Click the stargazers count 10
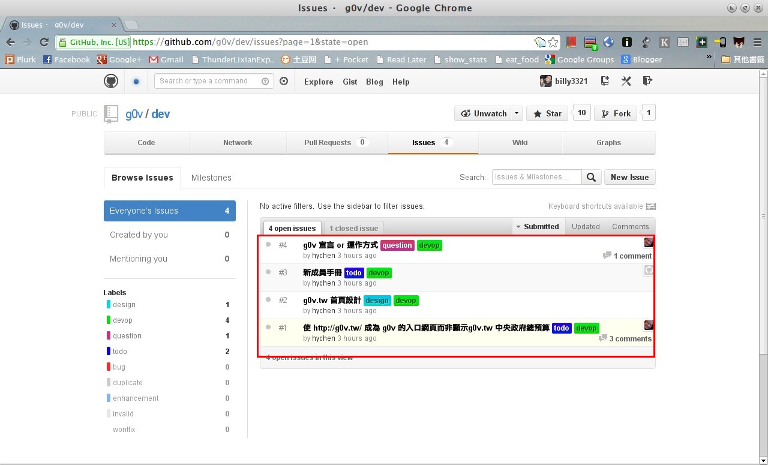The image size is (768, 465). point(581,113)
